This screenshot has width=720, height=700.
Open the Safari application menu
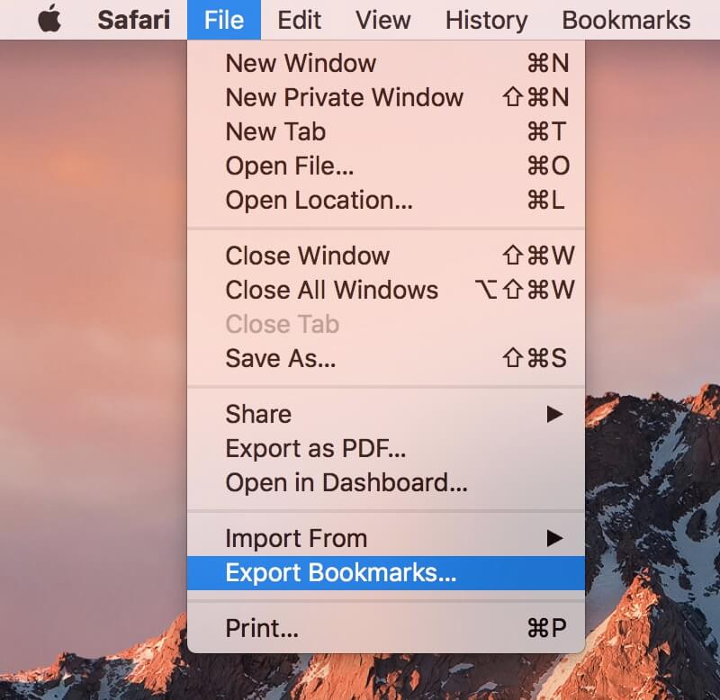tap(133, 20)
